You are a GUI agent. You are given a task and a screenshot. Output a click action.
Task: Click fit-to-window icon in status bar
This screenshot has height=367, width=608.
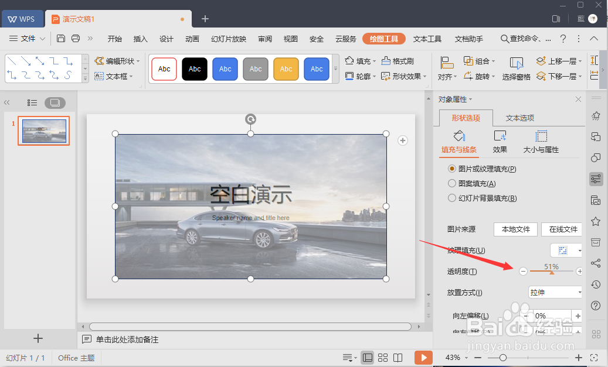pyautogui.click(x=594, y=358)
